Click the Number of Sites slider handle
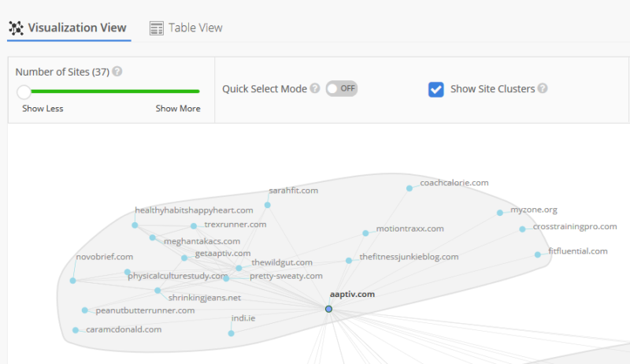The height and width of the screenshot is (364, 630). (24, 91)
